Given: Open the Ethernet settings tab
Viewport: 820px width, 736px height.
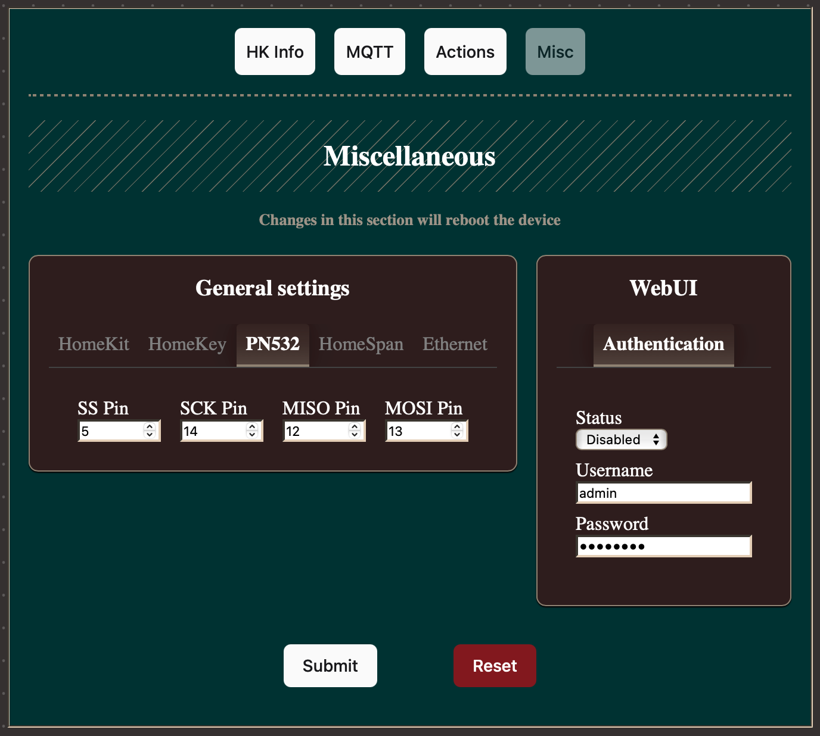Looking at the screenshot, I should [455, 344].
